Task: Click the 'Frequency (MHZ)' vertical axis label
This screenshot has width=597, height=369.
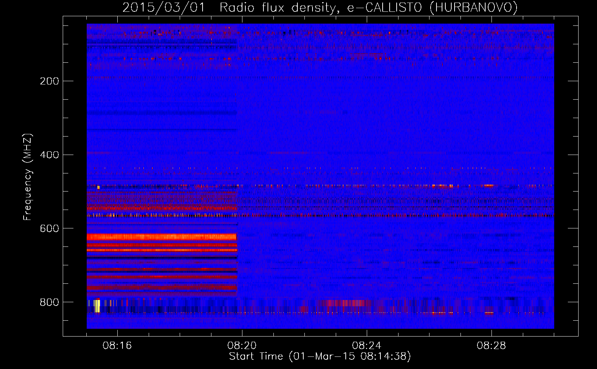Action: (28, 177)
